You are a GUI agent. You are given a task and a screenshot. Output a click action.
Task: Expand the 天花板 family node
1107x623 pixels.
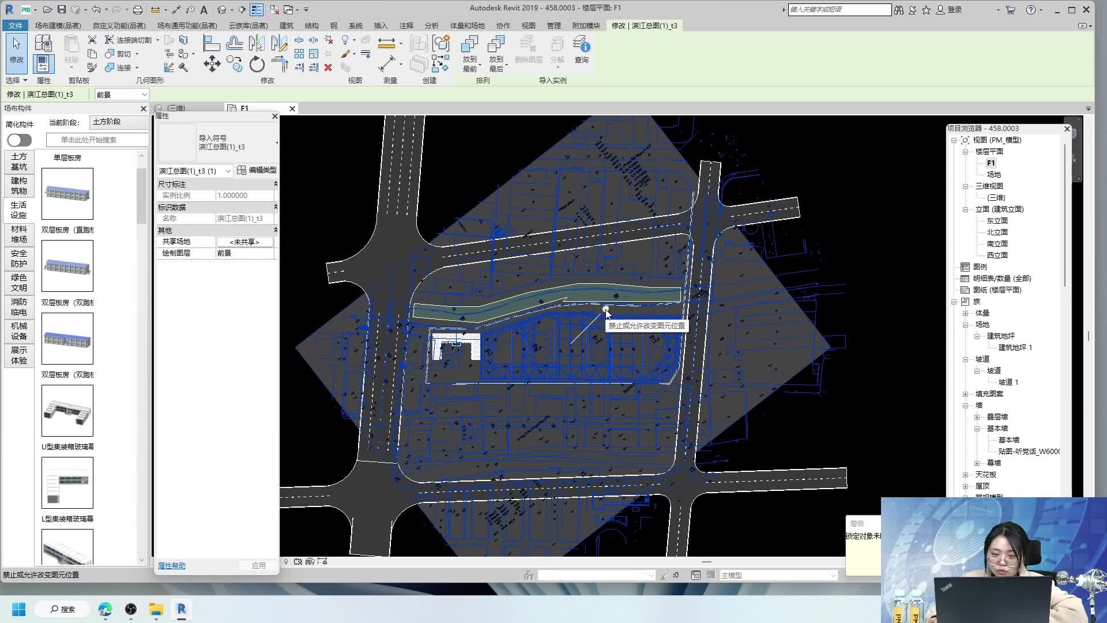[x=965, y=475]
